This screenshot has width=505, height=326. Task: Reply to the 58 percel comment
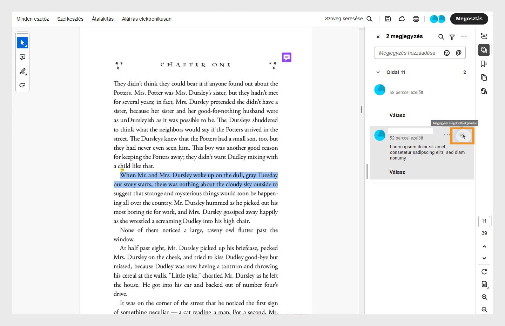click(397, 115)
